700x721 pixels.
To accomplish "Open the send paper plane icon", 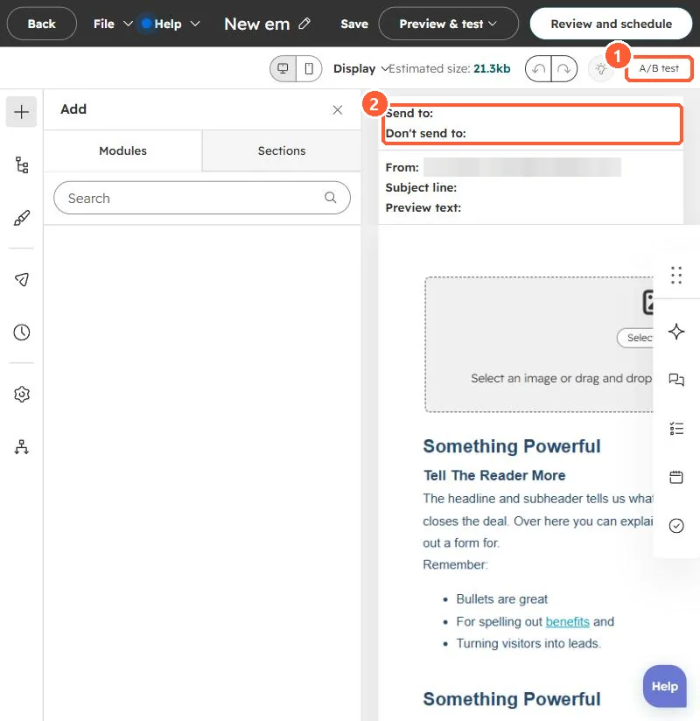I will point(22,280).
